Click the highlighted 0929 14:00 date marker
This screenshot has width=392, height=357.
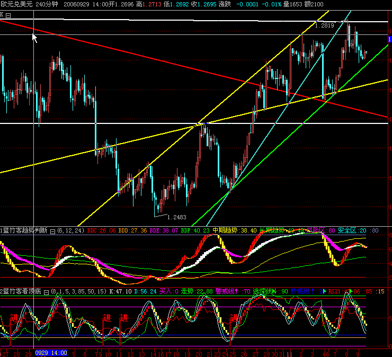(51, 353)
